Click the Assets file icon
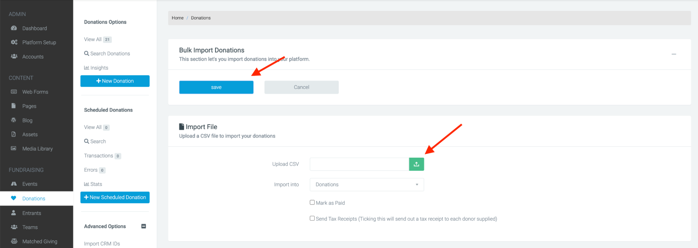Screen dimensions: 698x248 14,134
